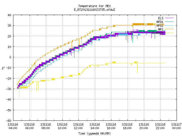Viewport: 182px width, 136px height.
Task: Click the y-axis label -50
Action: [x=9, y=110]
